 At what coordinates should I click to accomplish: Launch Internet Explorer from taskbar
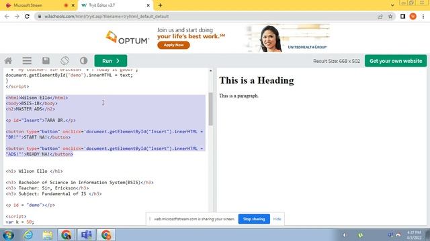coord(28,235)
